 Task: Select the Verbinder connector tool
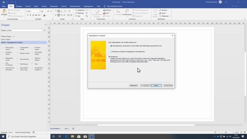pyautogui.click(x=80, y=13)
